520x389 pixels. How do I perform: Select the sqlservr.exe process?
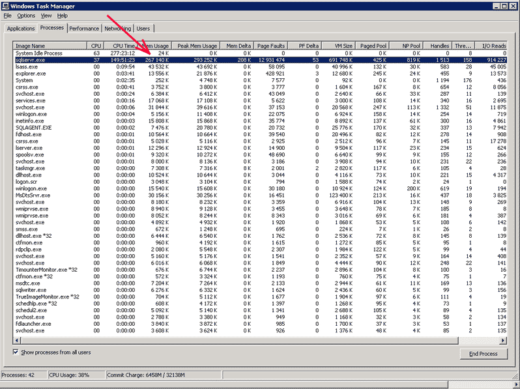(x=260, y=60)
